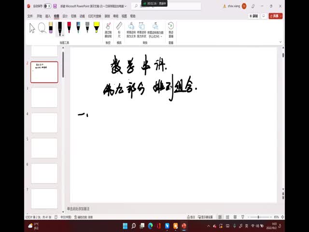Screen dimensions: 309x232
Task: Click the Save icon in title bar
Action: coord(55,6)
